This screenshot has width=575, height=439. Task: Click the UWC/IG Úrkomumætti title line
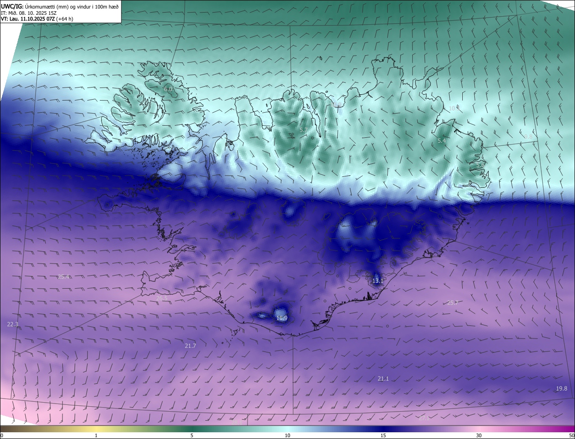point(60,6)
